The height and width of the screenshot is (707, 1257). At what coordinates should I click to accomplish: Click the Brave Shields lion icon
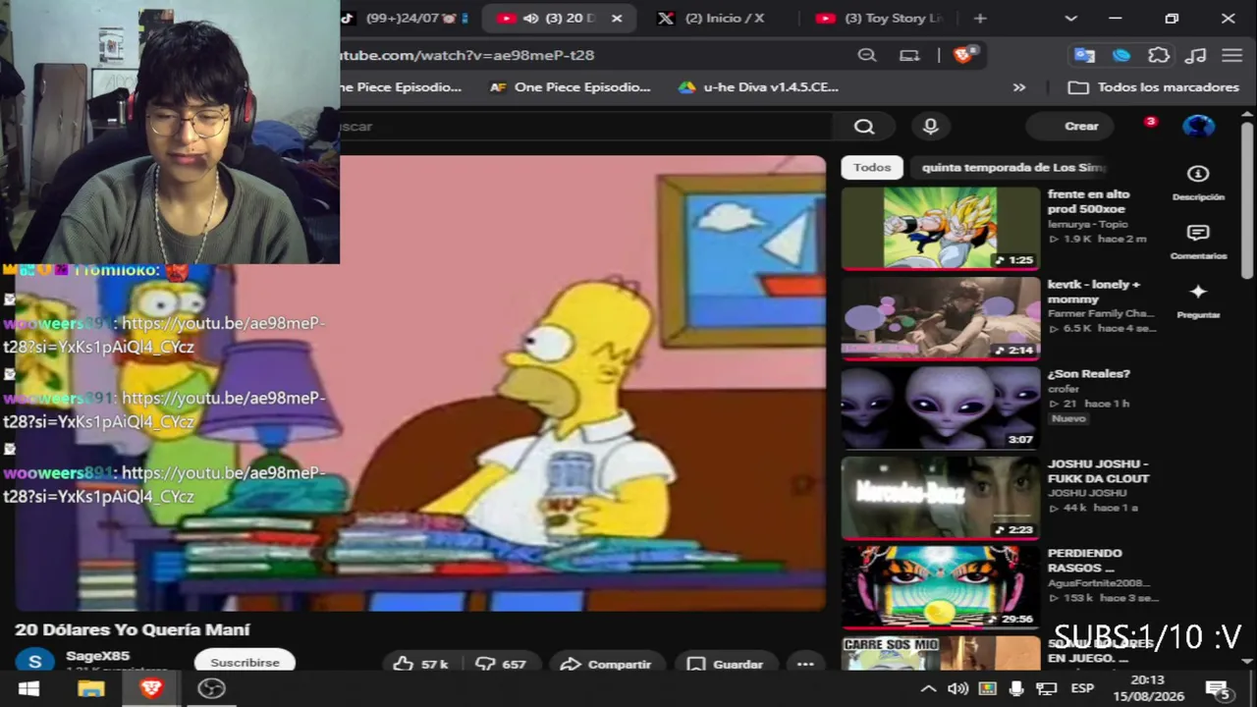point(962,55)
